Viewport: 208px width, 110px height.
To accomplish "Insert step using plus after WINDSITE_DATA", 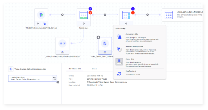I will click(x=62, y=15).
